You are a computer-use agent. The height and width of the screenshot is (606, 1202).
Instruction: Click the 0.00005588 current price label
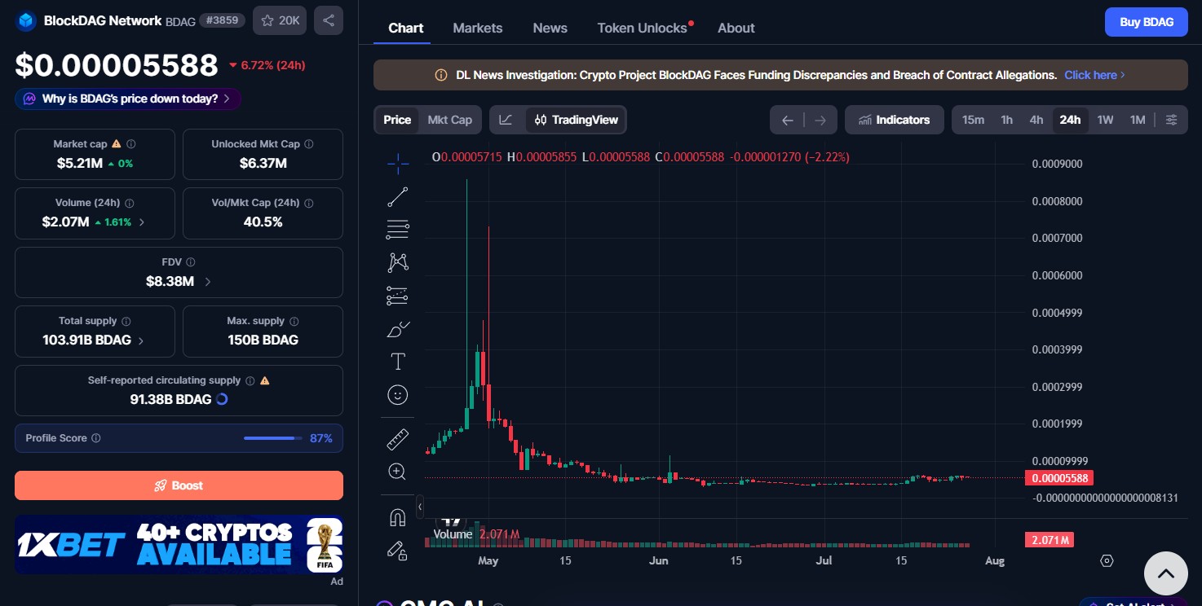(x=1058, y=478)
